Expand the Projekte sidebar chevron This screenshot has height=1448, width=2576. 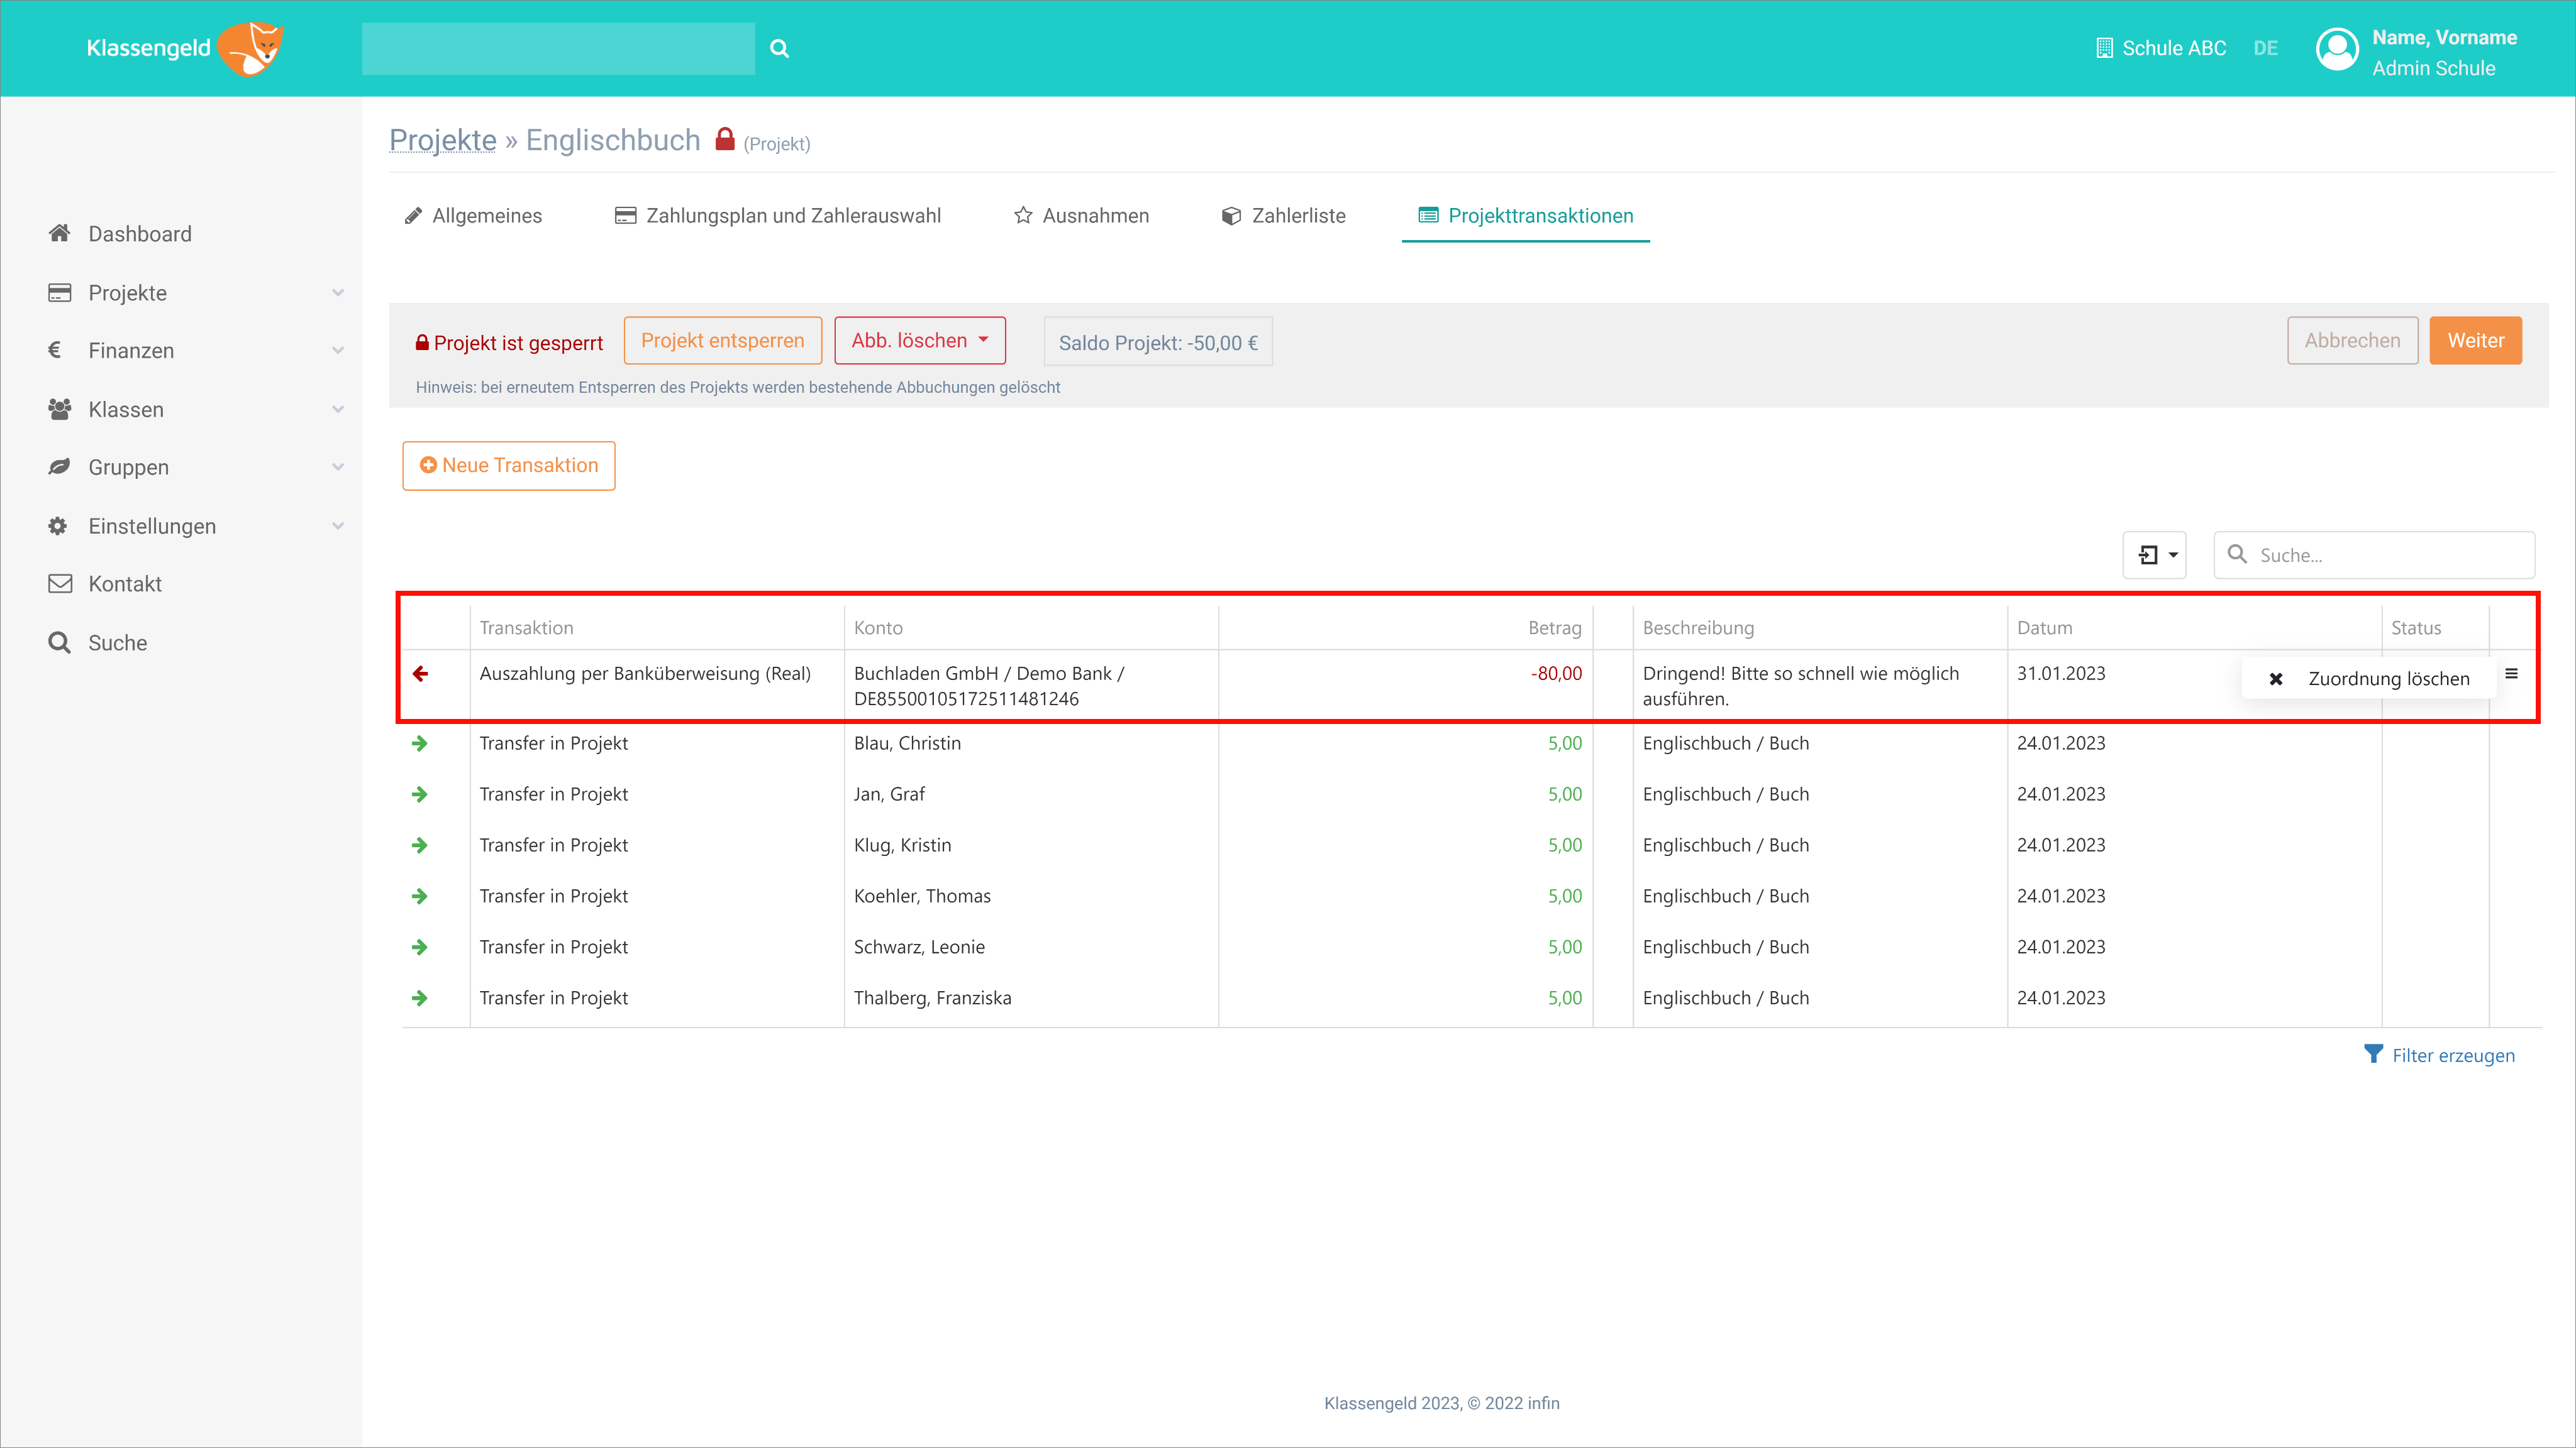tap(338, 293)
